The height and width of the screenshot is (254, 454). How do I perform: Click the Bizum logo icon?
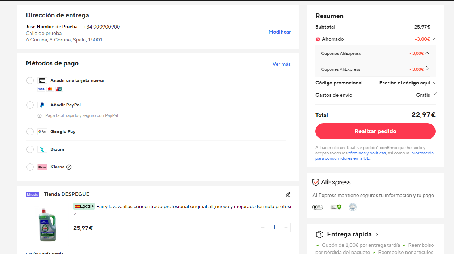click(42, 149)
